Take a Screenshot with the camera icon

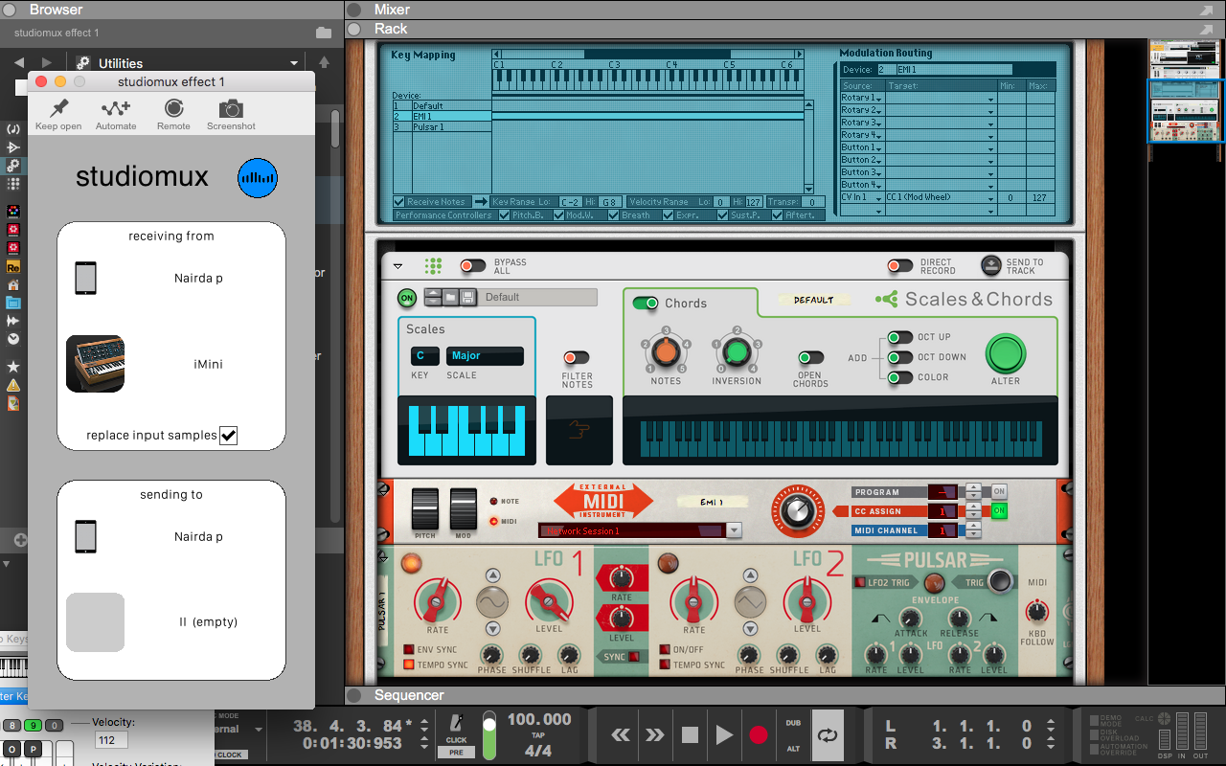231,108
